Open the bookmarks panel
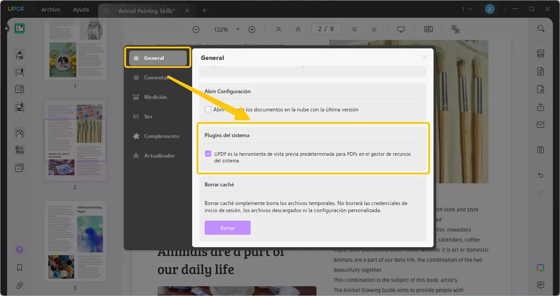The height and width of the screenshot is (296, 560). [x=20, y=268]
